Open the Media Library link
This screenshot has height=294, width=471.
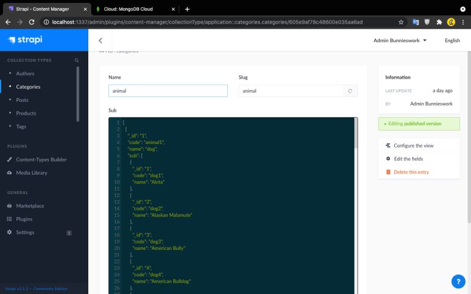32,172
